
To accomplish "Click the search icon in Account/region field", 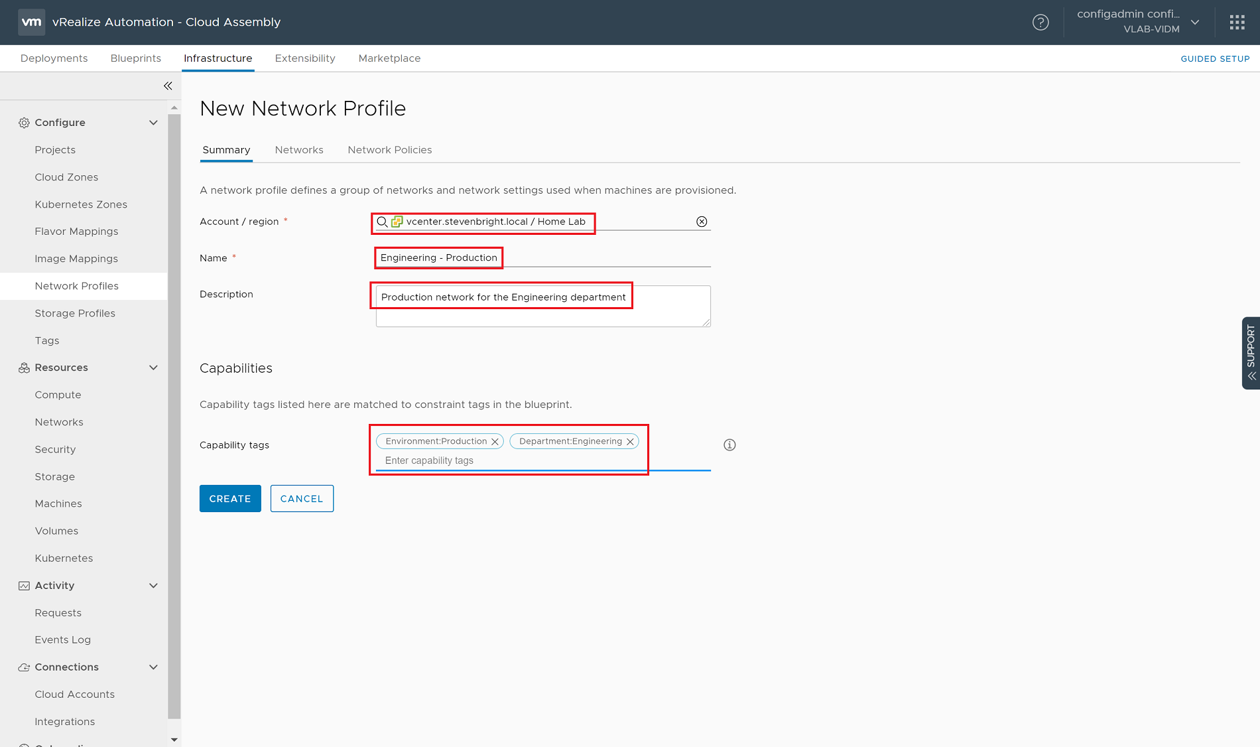I will pyautogui.click(x=383, y=222).
